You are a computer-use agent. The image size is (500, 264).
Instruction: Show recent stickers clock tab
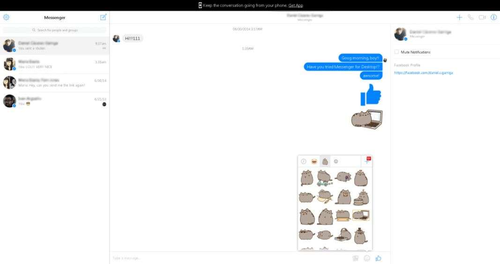pos(304,161)
